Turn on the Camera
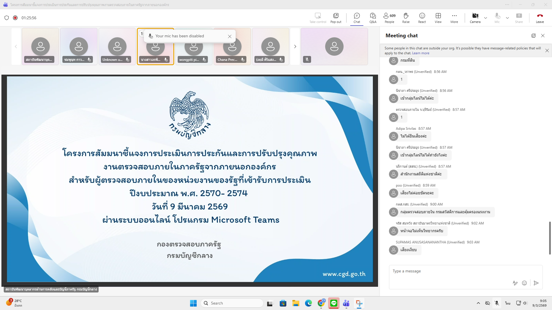This screenshot has width=552, height=310. coord(475,18)
